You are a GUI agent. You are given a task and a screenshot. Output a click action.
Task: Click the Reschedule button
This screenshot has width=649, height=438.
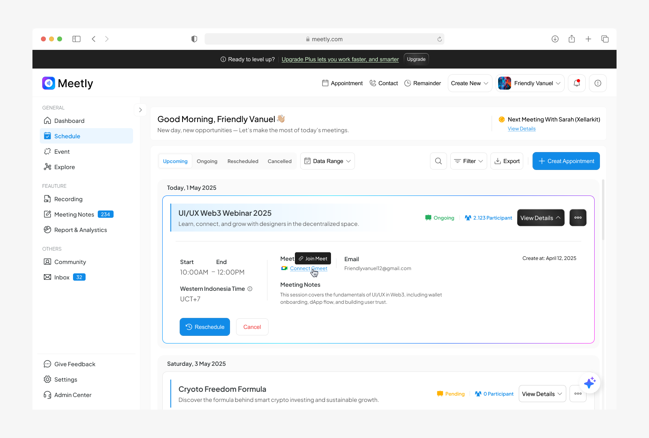[204, 326]
